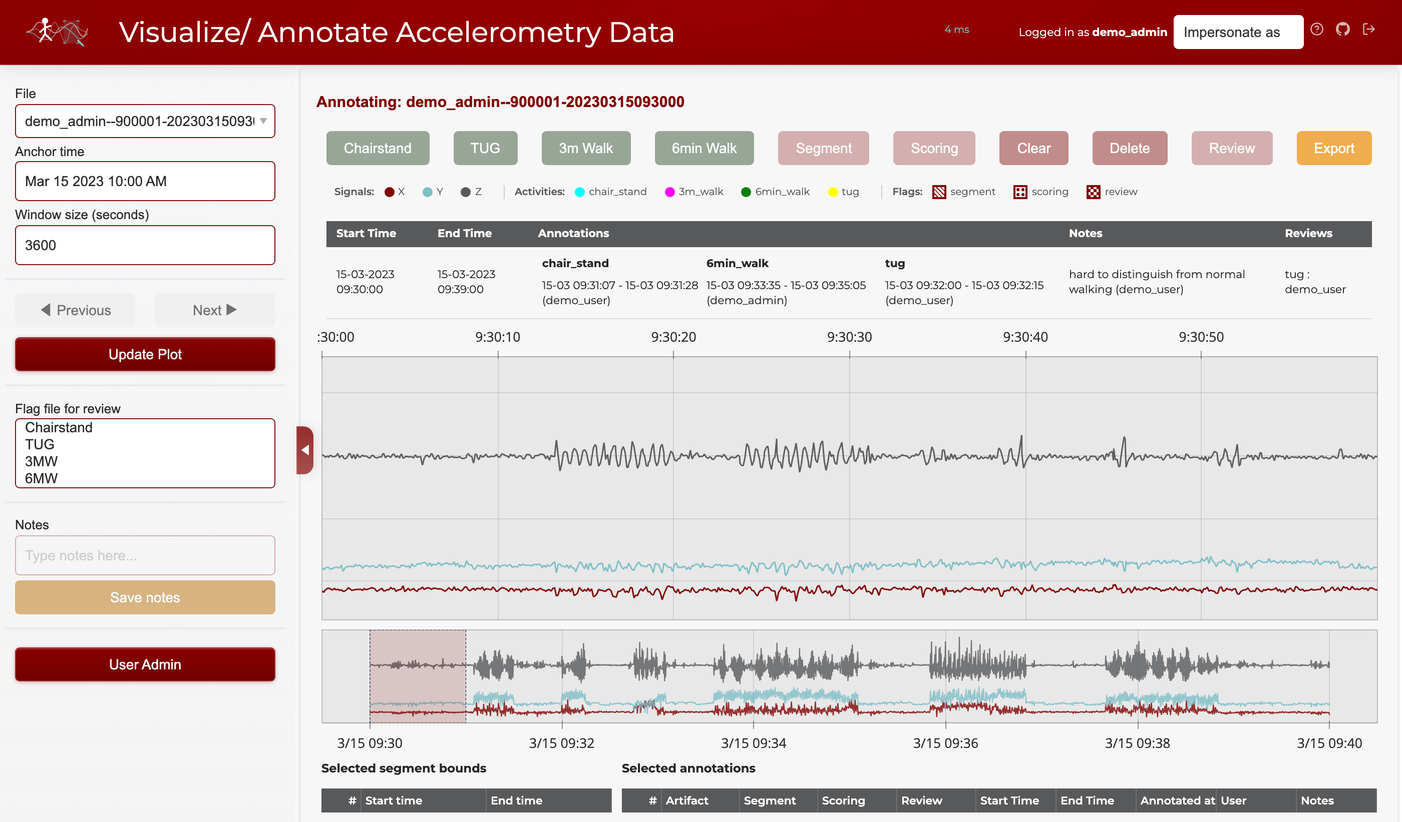The image size is (1402, 822).
Task: Click the shaded selection in the overview timeline
Action: pyautogui.click(x=417, y=676)
